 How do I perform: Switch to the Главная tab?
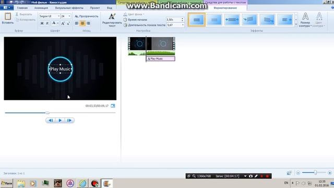point(22,8)
